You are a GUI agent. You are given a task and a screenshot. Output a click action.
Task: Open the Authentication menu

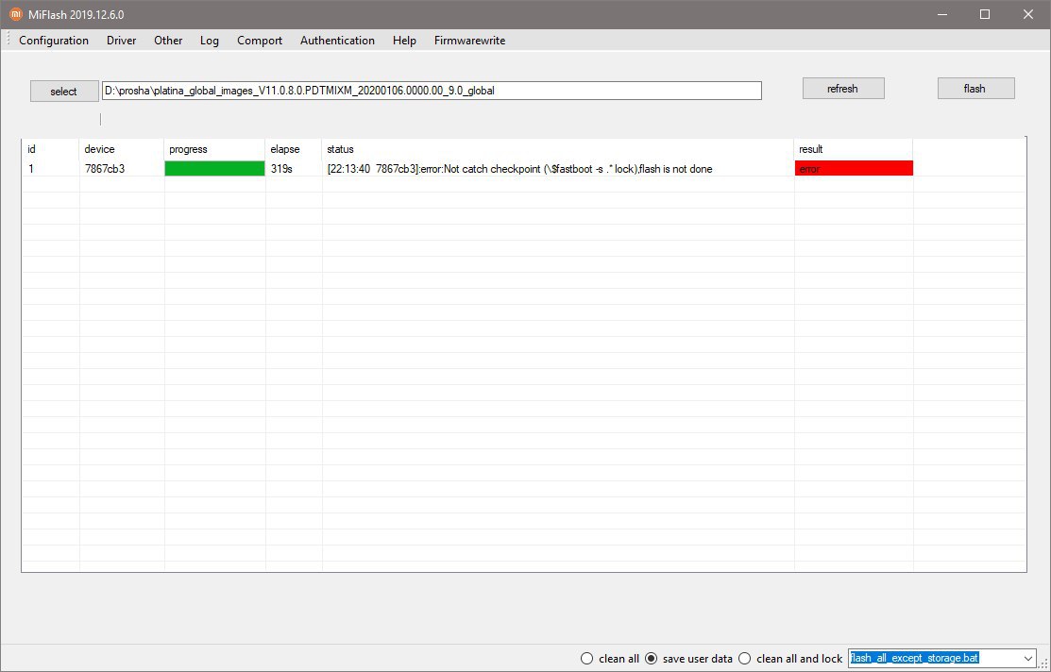(337, 41)
